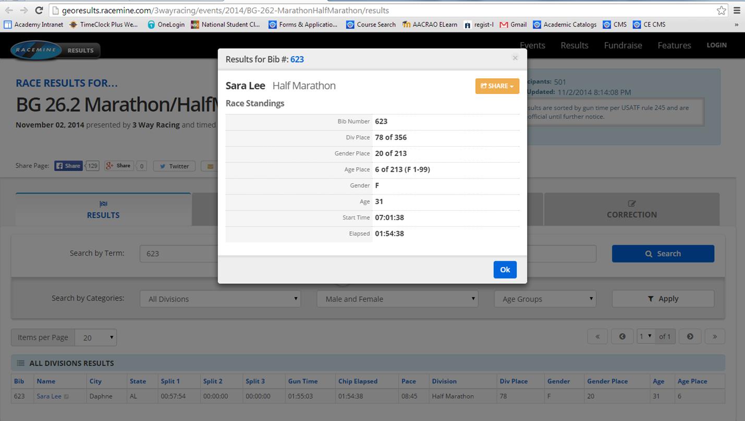Image resolution: width=745 pixels, height=421 pixels.
Task: Open the Gmail bookmark
Action: 513,25
